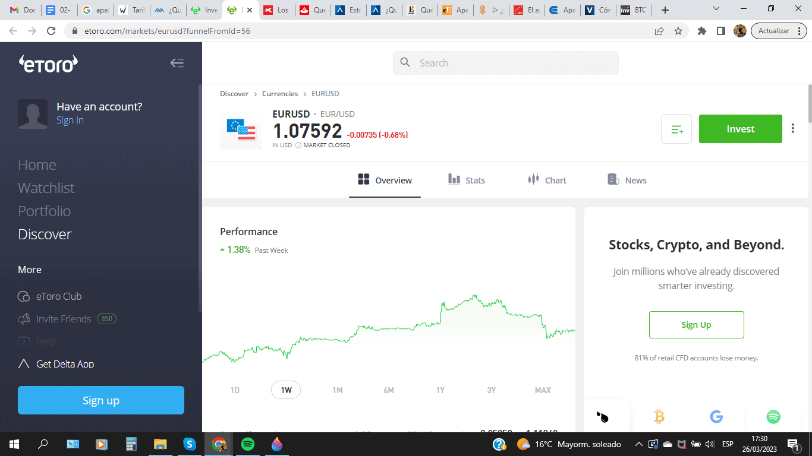Select the 1Y performance range
This screenshot has width=812, height=456.
440,390
